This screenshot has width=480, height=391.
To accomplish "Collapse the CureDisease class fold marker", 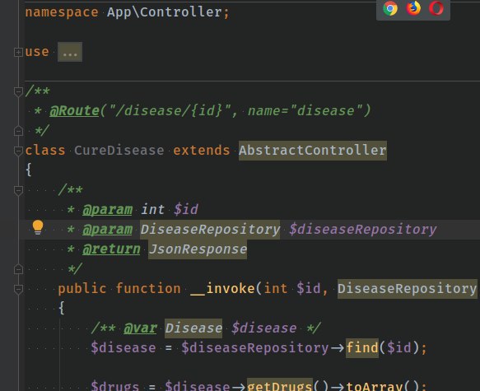I will (x=18, y=151).
